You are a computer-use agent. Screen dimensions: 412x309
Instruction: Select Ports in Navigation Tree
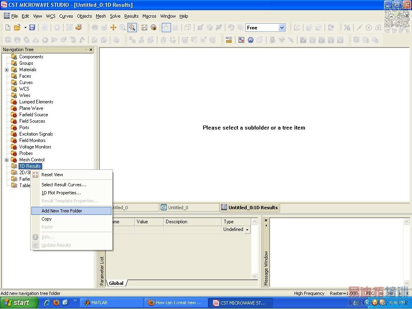(x=24, y=128)
